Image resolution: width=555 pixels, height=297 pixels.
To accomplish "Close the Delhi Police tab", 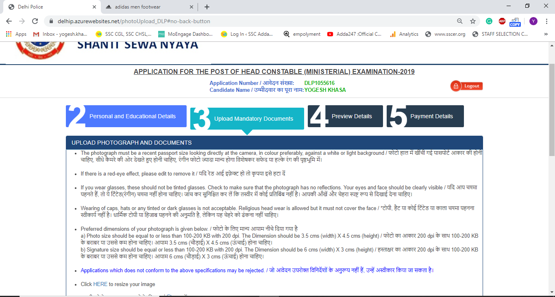I will point(94,7).
